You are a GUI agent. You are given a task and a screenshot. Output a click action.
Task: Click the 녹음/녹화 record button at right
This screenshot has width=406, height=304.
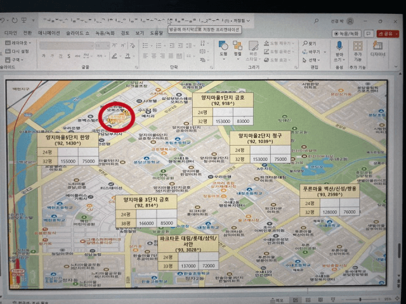point(347,34)
